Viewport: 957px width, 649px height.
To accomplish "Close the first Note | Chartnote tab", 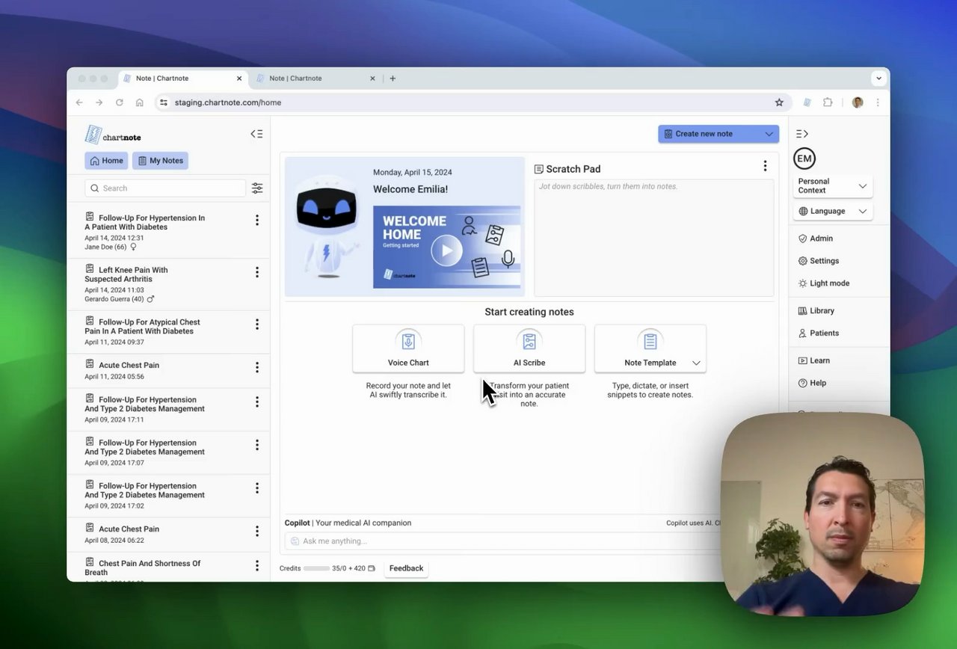I will pos(239,79).
